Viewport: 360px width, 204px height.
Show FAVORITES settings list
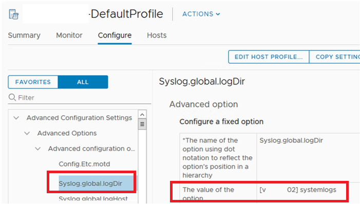click(x=33, y=82)
